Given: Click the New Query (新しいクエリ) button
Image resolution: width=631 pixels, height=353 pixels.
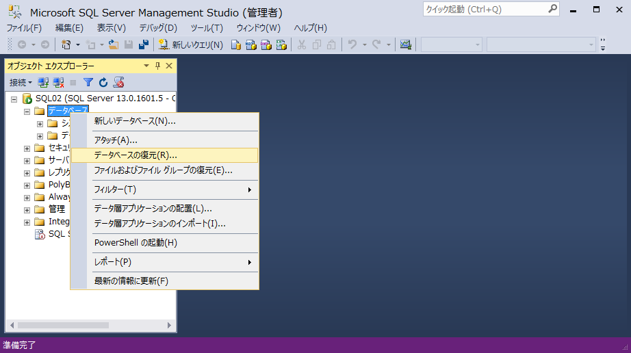Looking at the screenshot, I should pos(190,44).
